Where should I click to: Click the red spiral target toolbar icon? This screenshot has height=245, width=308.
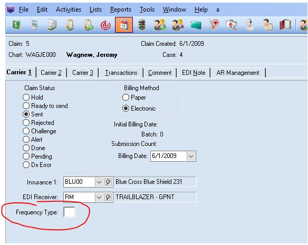click(105, 25)
